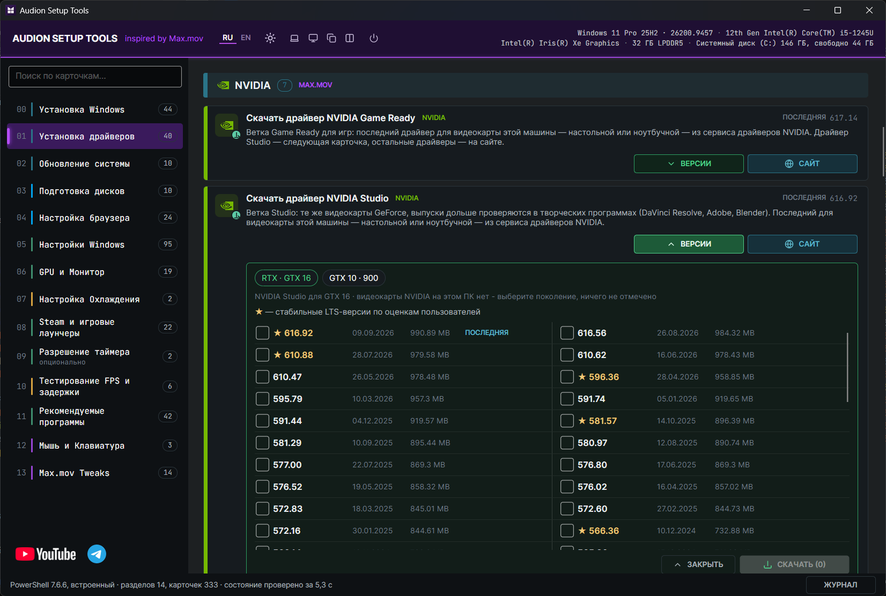
Task: Click the copy windows icon in header
Action: pyautogui.click(x=332, y=38)
